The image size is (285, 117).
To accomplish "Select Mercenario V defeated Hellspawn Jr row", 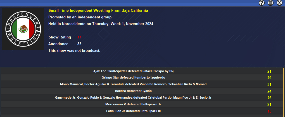I will tap(133, 104).
